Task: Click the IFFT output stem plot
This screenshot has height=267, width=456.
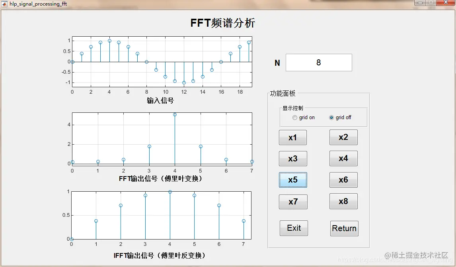Action: (162, 216)
